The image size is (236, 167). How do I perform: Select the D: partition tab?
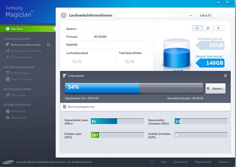(x=208, y=28)
